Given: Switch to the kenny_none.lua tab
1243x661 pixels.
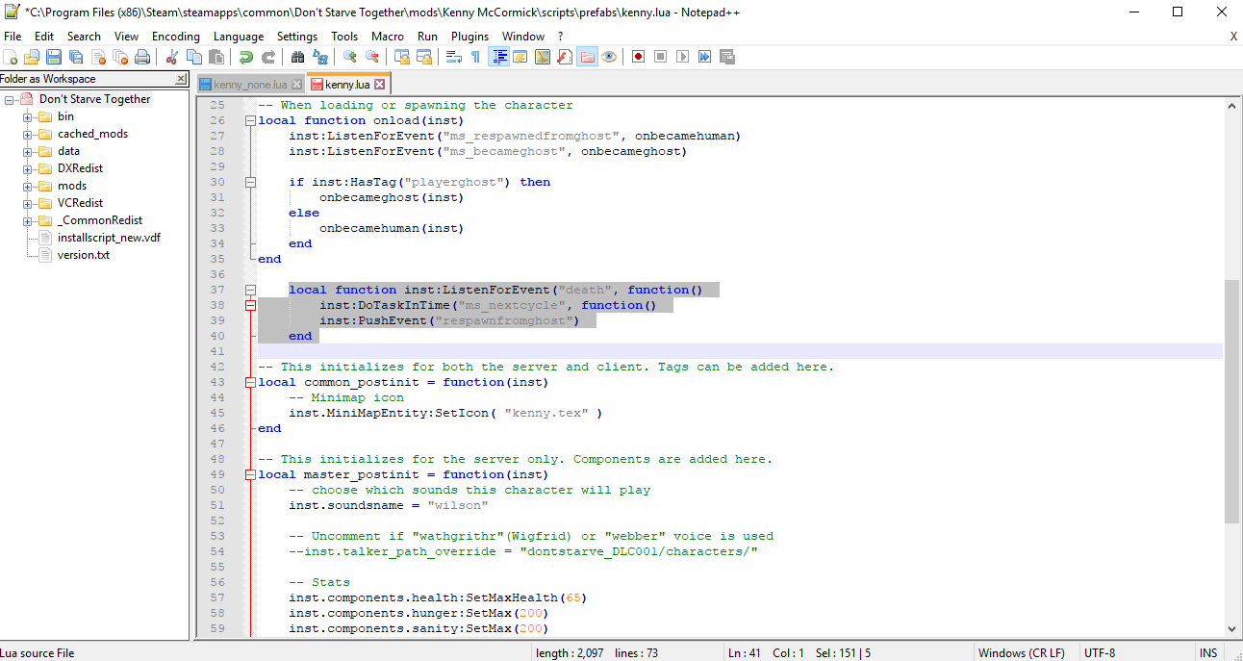Looking at the screenshot, I should tap(250, 85).
